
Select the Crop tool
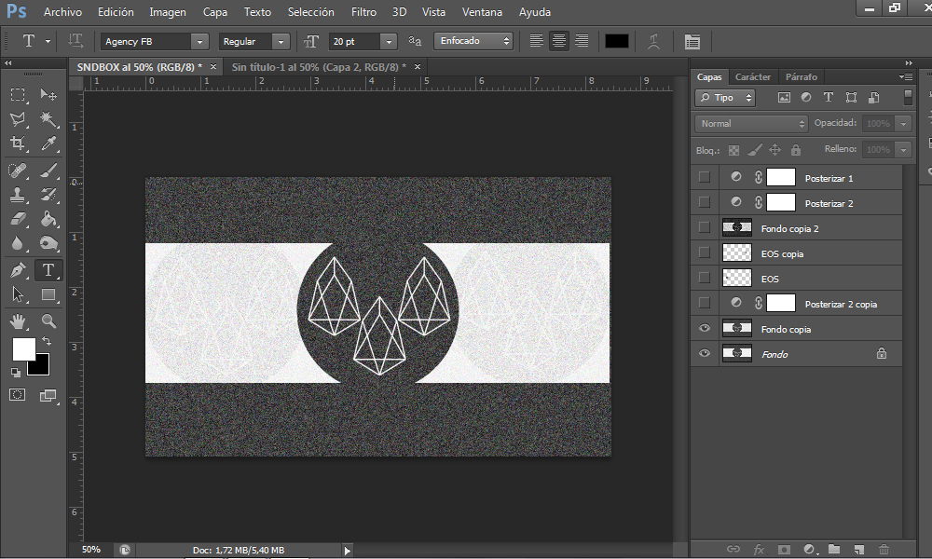pos(18,143)
